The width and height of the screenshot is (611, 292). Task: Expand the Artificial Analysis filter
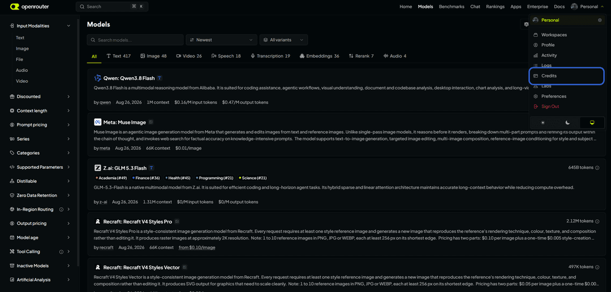pos(40,280)
